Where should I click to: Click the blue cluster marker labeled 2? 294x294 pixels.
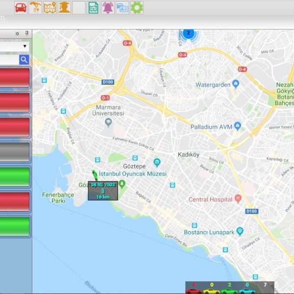(188, 33)
